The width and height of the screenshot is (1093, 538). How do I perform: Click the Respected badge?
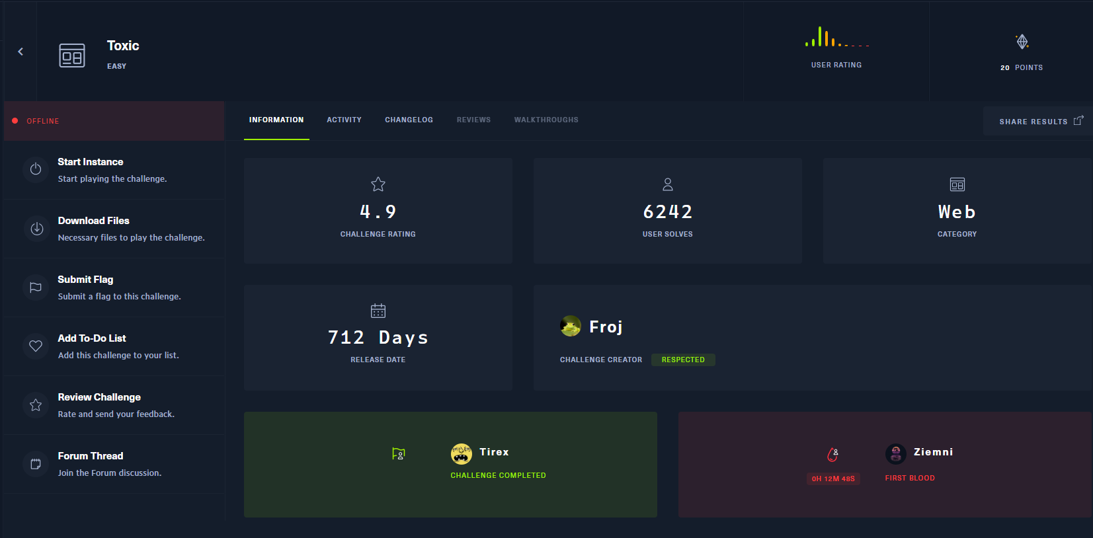(683, 360)
